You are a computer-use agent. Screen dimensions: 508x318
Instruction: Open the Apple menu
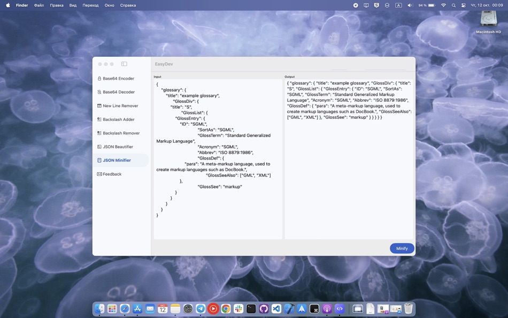[x=8, y=5]
